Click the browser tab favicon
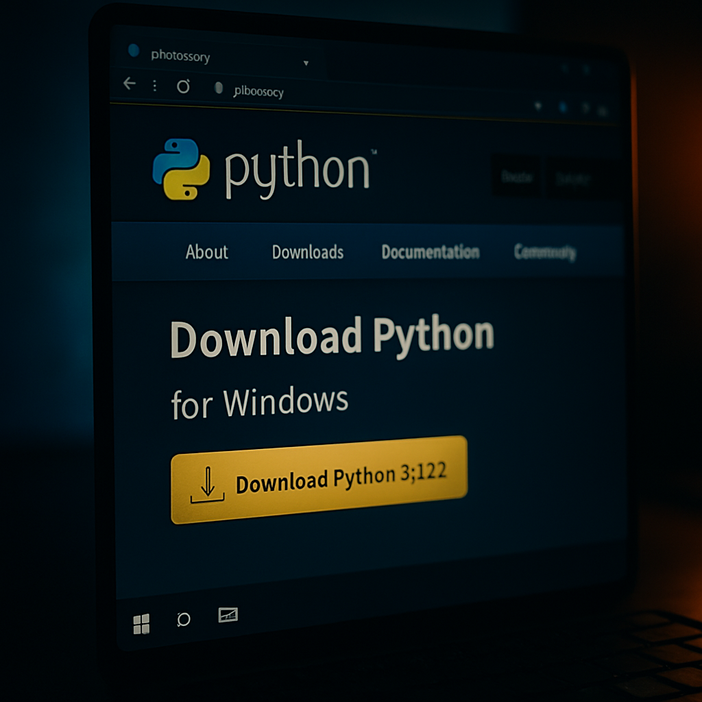The width and height of the screenshot is (702, 702). pyautogui.click(x=132, y=50)
